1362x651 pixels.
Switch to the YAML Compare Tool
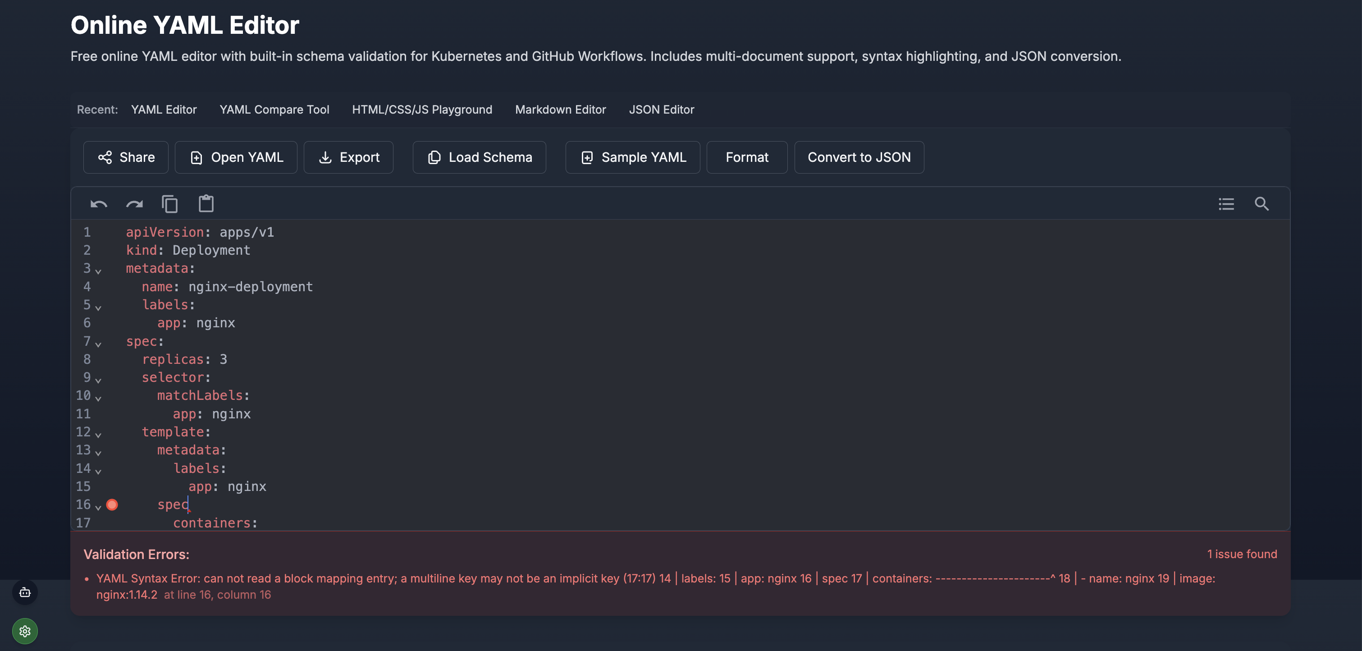pos(274,110)
